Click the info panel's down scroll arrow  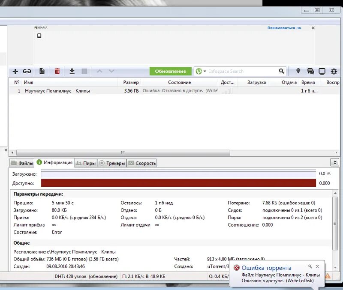tap(335, 267)
